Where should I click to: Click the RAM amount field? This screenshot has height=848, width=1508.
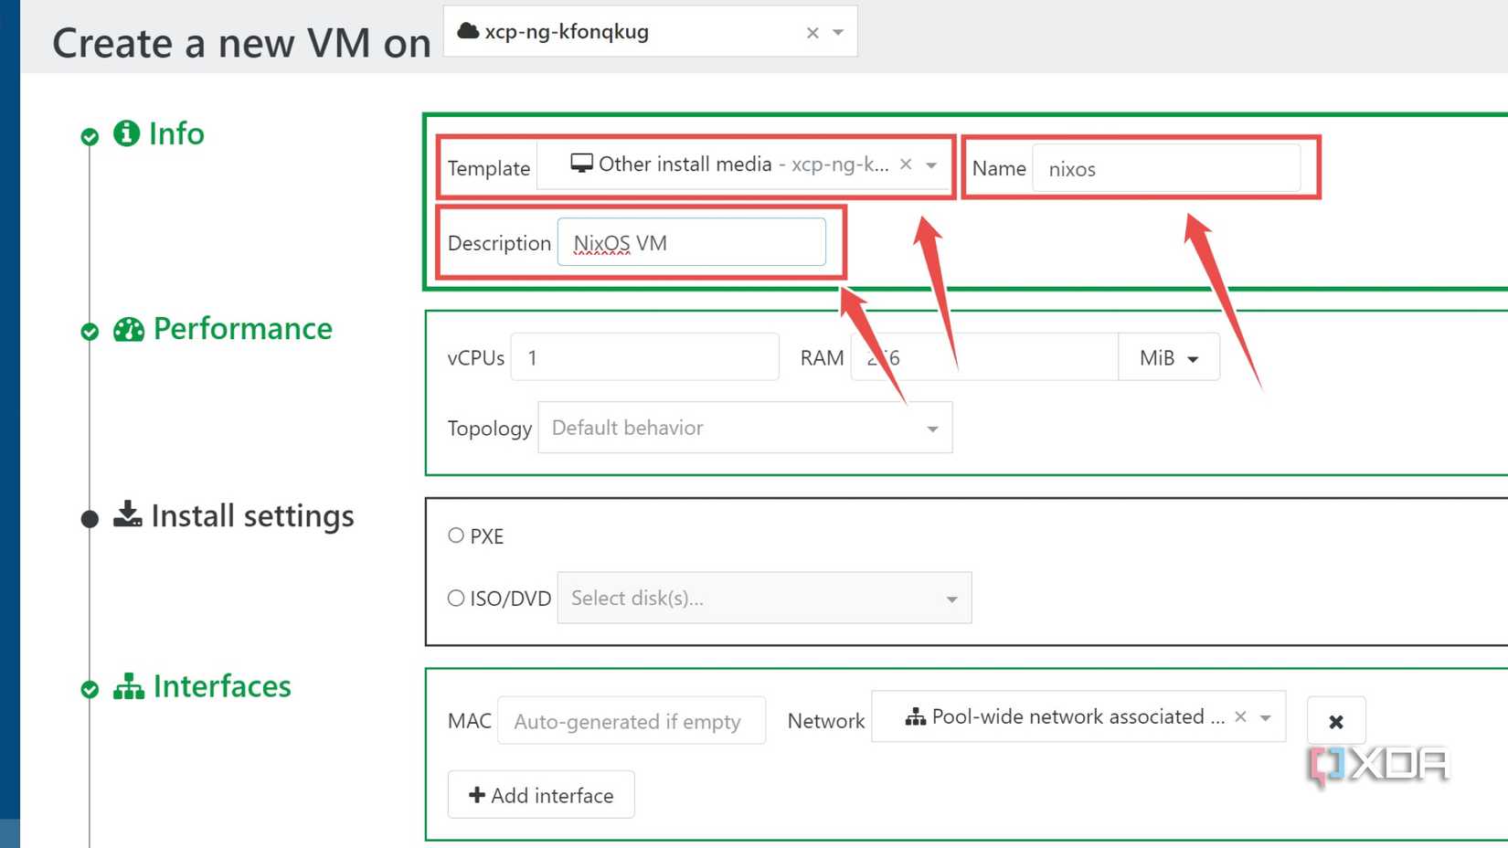984,357
